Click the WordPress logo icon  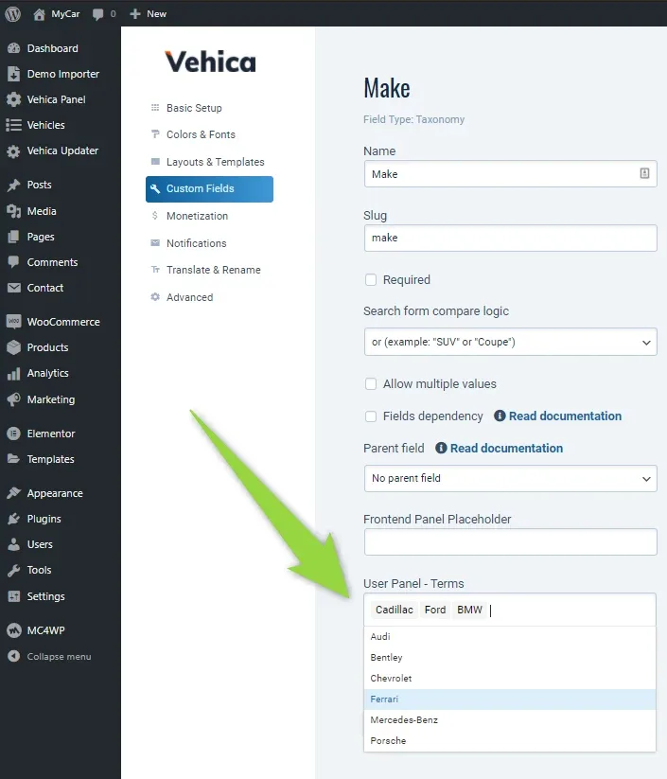pos(13,14)
